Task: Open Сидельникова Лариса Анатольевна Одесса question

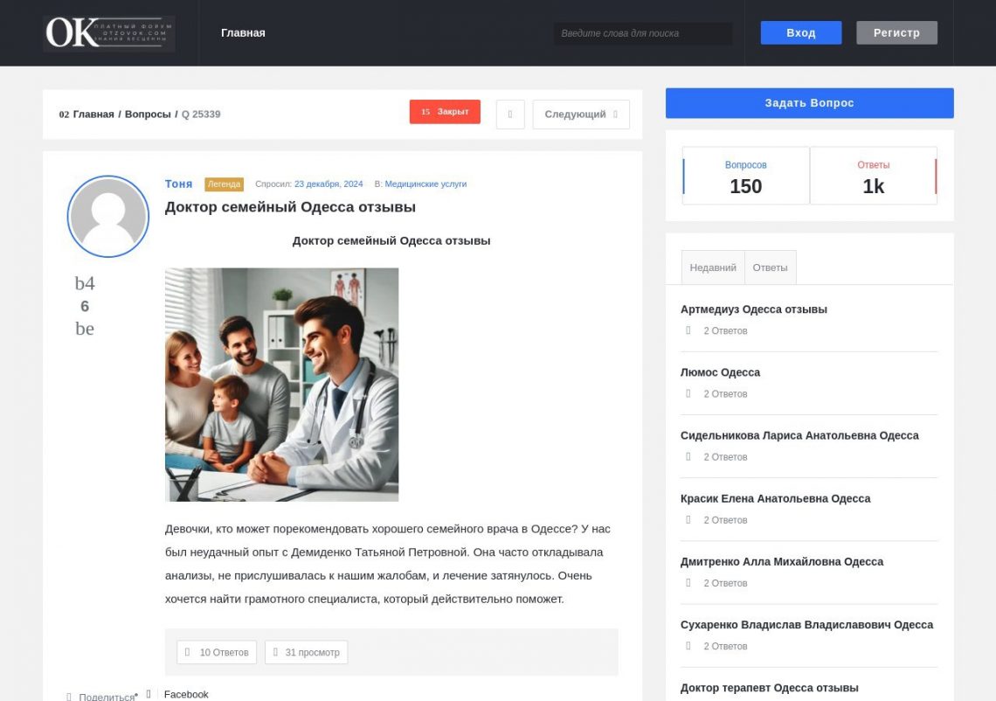Action: (x=799, y=435)
